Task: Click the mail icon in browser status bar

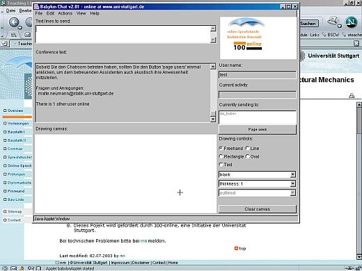Action: click(x=13, y=268)
